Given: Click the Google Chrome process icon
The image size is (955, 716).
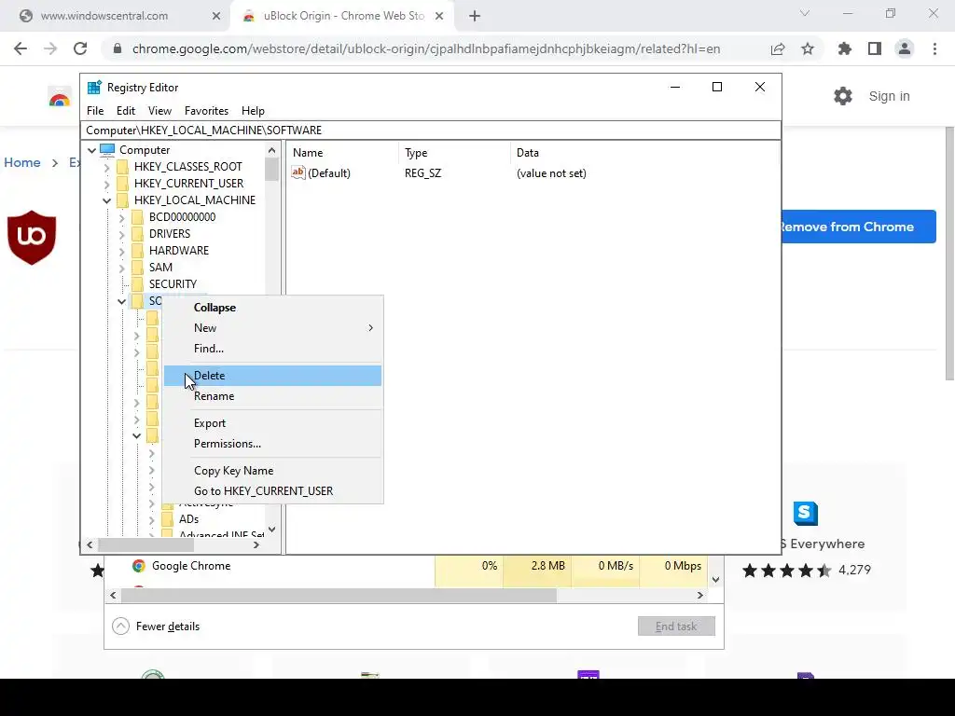Looking at the screenshot, I should (139, 566).
